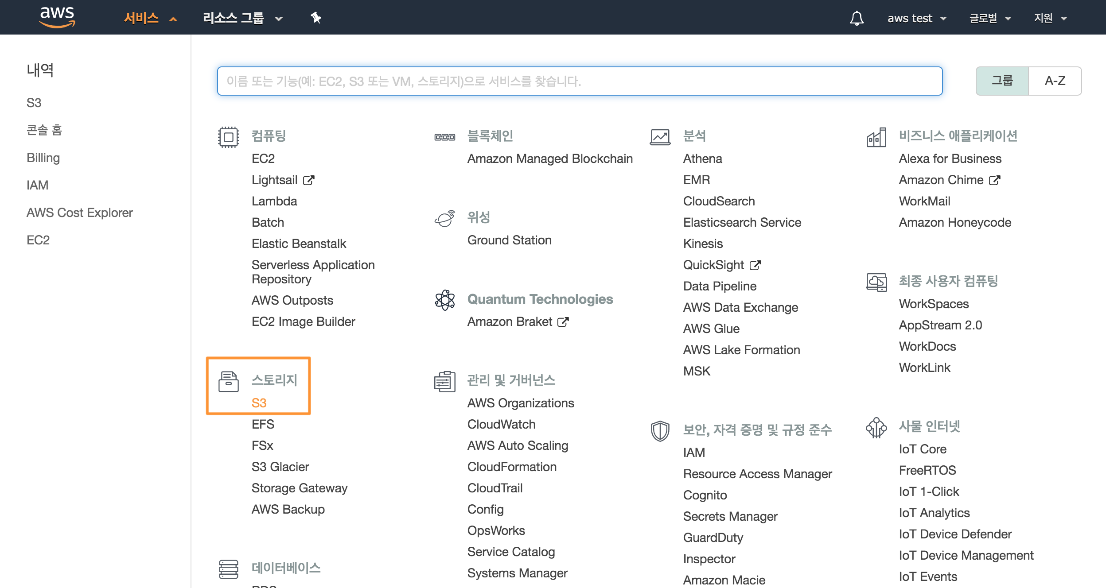This screenshot has height=588, width=1106.
Task: Select AWS Cost Explorer from history
Action: pyautogui.click(x=80, y=213)
